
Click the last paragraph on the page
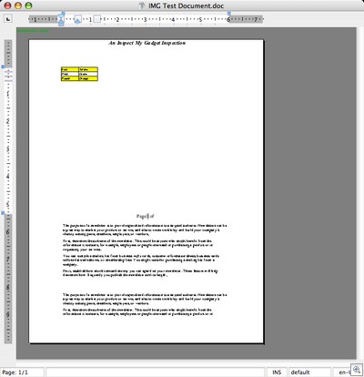138,312
